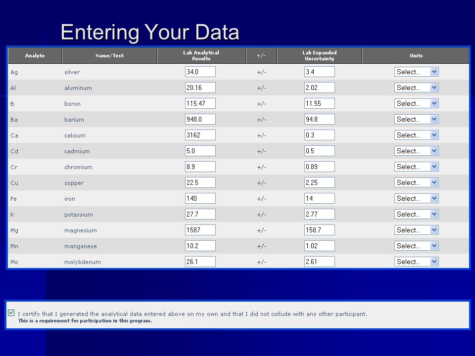Click potassium uncertainty field 2.77
This screenshot has width=475, height=356.
(320, 214)
